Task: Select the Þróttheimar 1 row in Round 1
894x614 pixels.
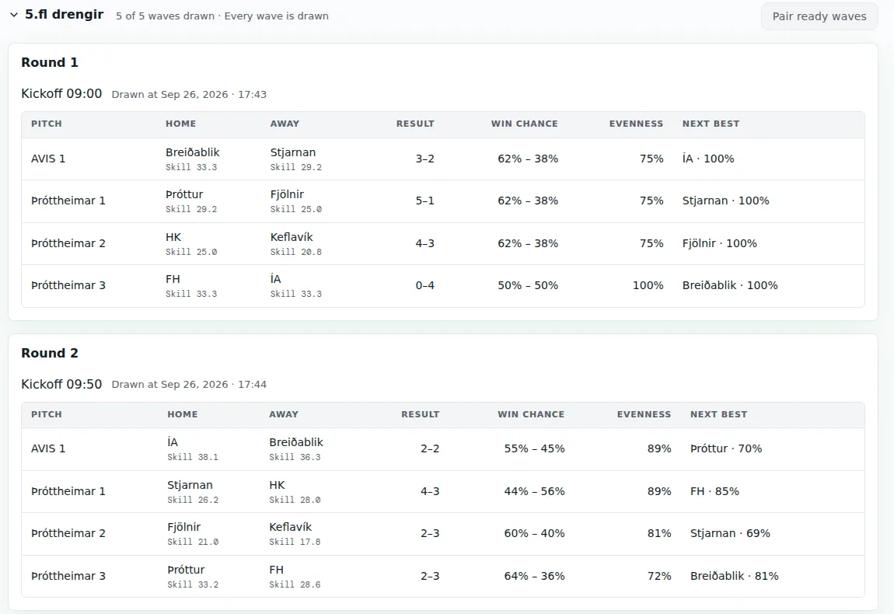Action: (443, 201)
